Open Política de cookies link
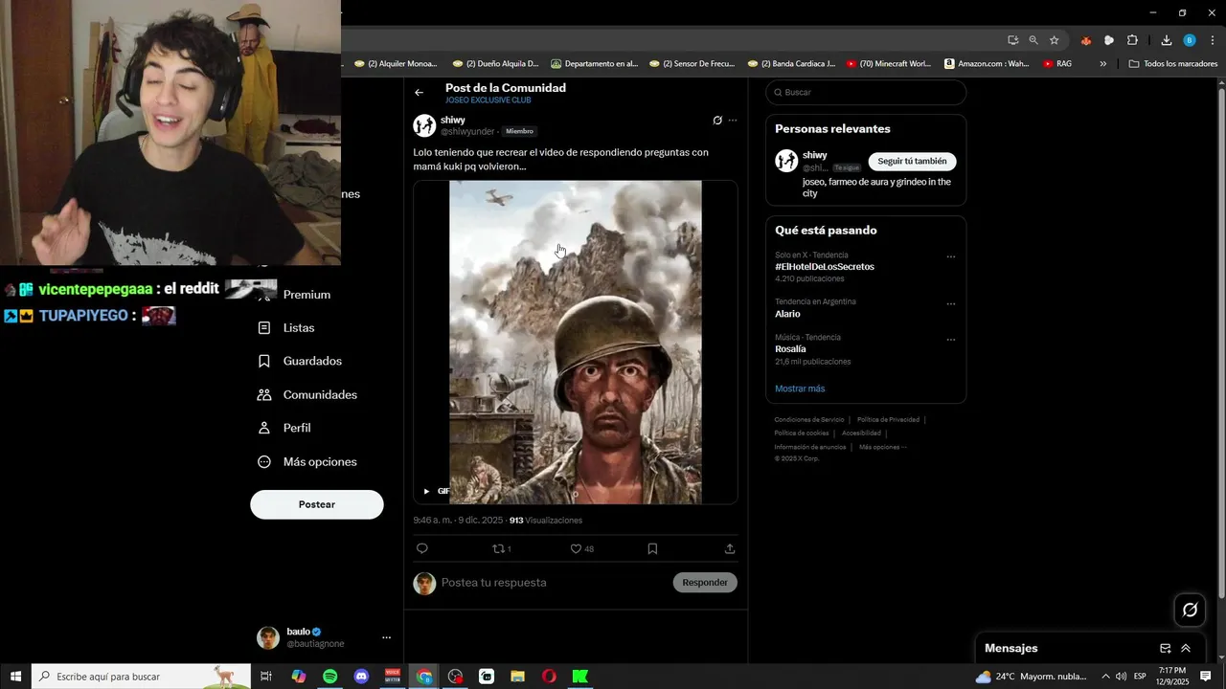The height and width of the screenshot is (689, 1226). coord(802,433)
